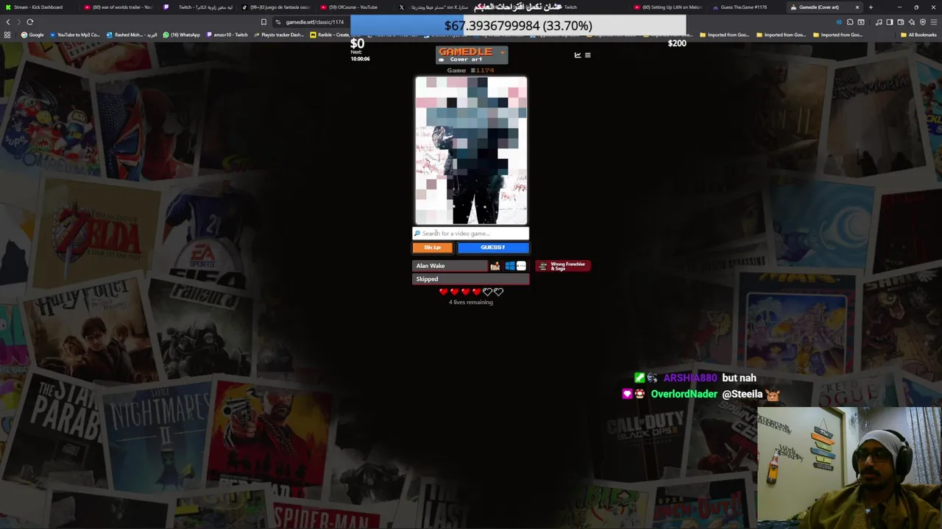Open the browser extensions puzzle icon
This screenshot has width=942, height=529.
tap(850, 22)
